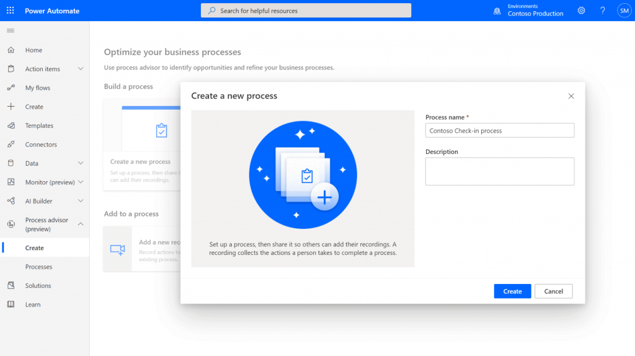
Task: Click the Cancel button
Action: click(x=553, y=291)
